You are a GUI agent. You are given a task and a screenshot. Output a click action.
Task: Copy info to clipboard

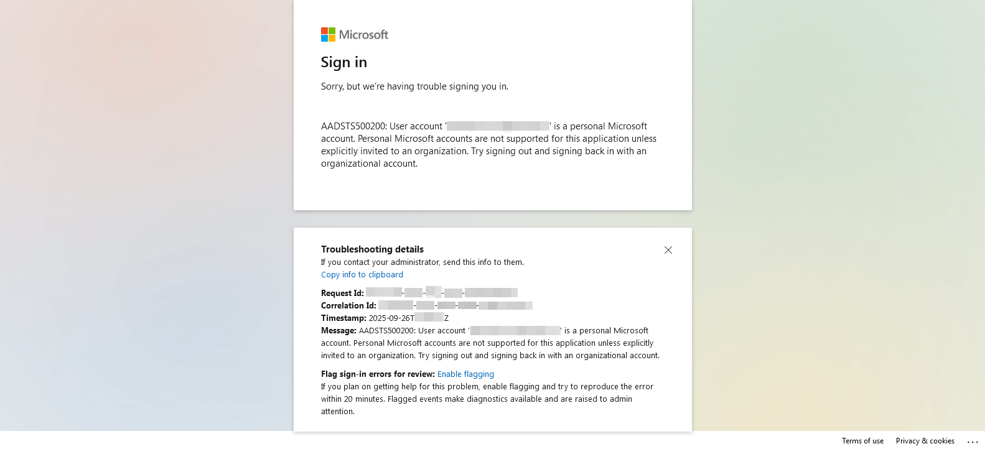(x=362, y=275)
